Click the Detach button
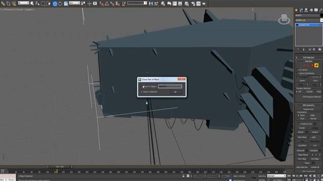 click(315, 132)
